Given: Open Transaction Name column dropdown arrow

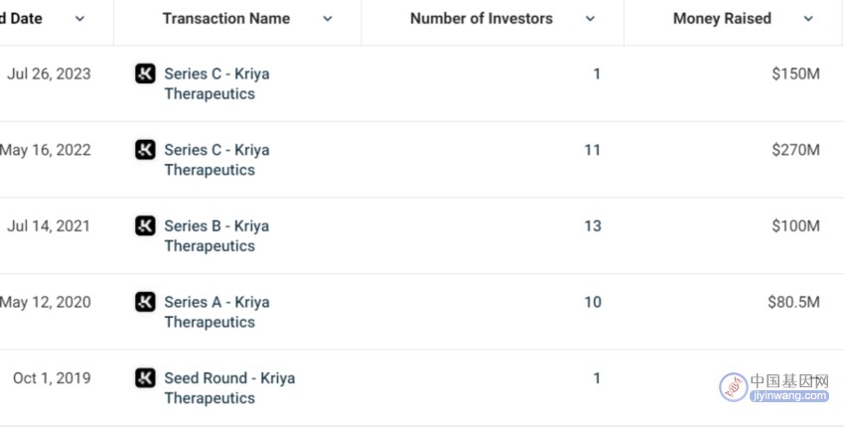Looking at the screenshot, I should pyautogui.click(x=328, y=19).
